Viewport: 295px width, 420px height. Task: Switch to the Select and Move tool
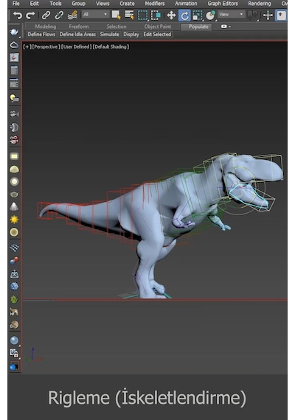click(171, 15)
